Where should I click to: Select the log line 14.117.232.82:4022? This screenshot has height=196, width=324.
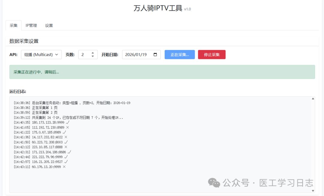coord(40,137)
